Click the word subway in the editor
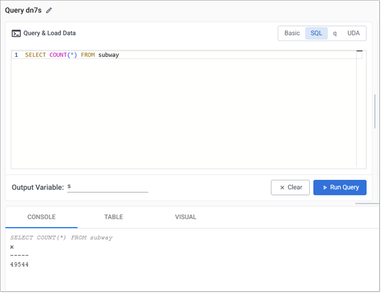381x293 pixels. click(109, 55)
